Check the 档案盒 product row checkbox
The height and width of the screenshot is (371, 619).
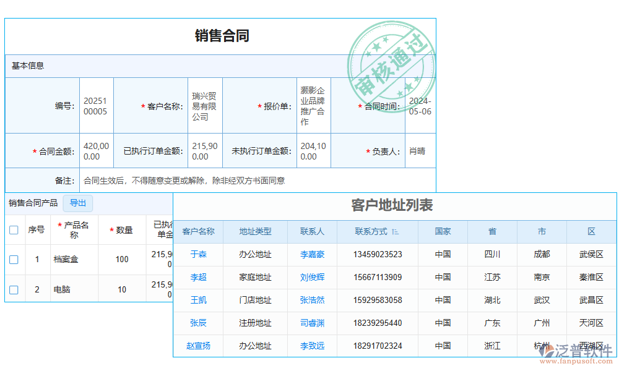click(14, 260)
